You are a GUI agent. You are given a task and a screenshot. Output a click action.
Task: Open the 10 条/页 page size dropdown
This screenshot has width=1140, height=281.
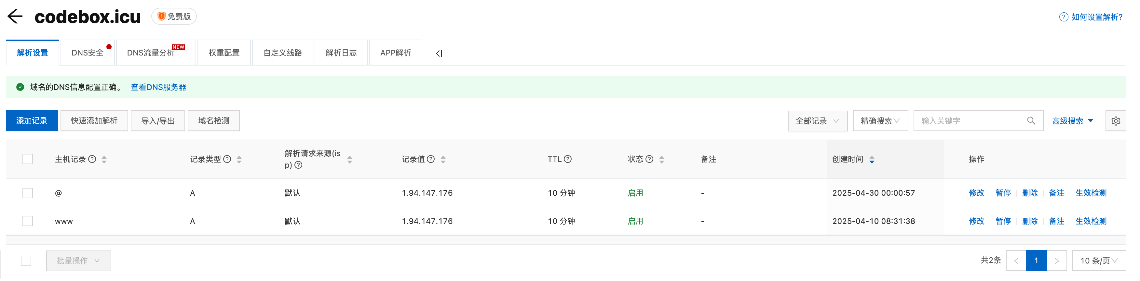click(1098, 261)
